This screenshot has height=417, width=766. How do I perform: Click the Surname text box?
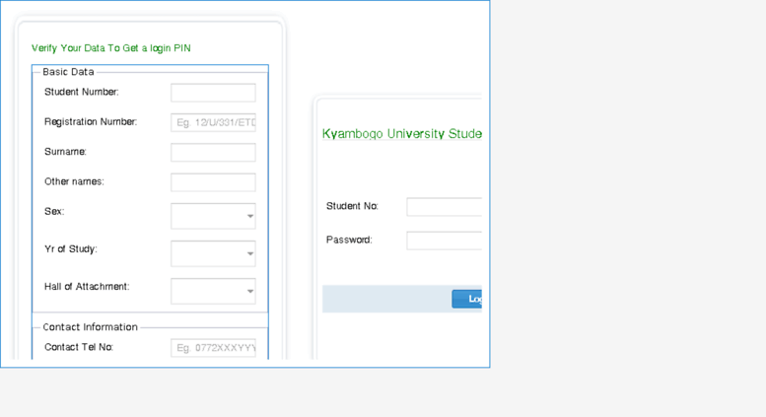[x=213, y=153]
